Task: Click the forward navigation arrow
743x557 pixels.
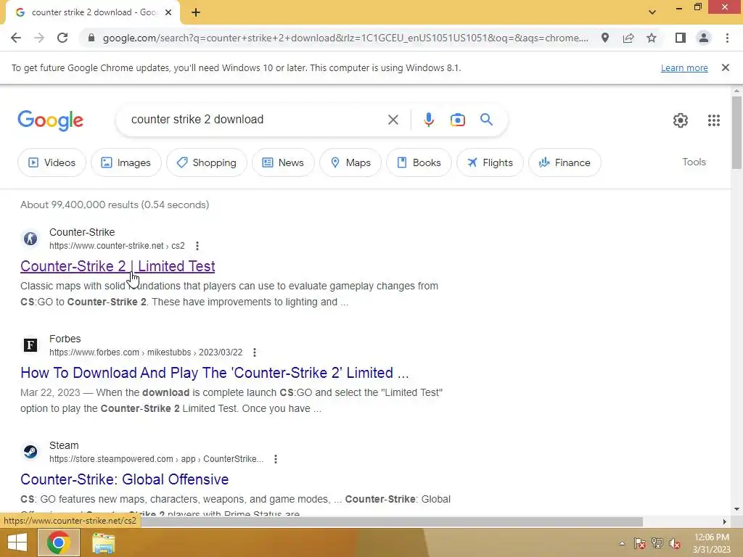Action: point(39,38)
